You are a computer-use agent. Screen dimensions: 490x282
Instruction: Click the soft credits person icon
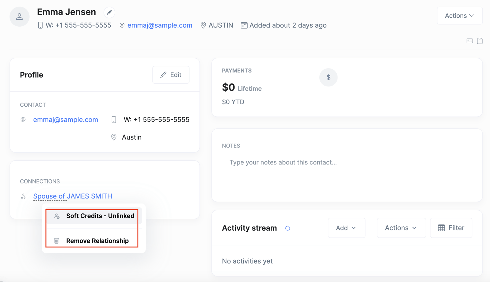point(57,216)
